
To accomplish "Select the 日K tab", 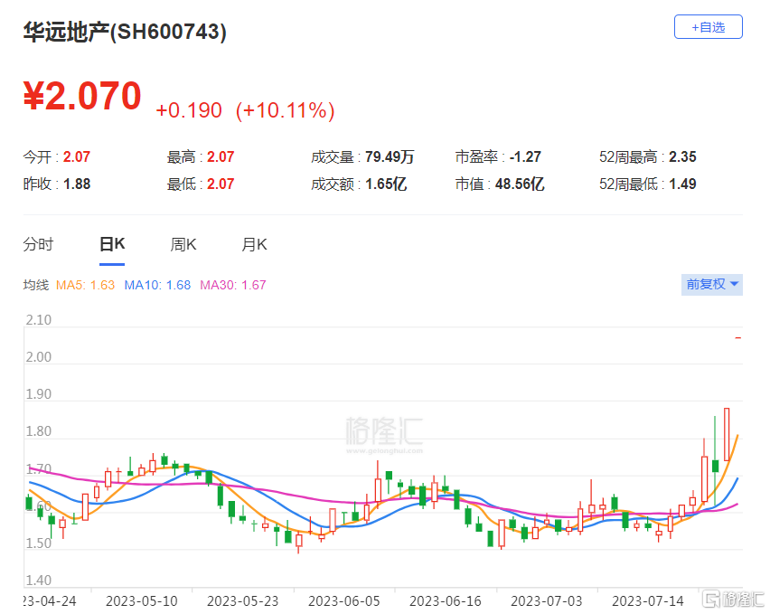I will click(112, 244).
